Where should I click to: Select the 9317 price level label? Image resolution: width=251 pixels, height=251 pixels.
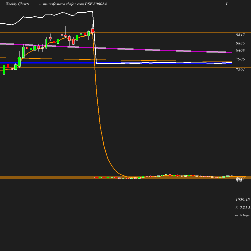tap(240, 35)
